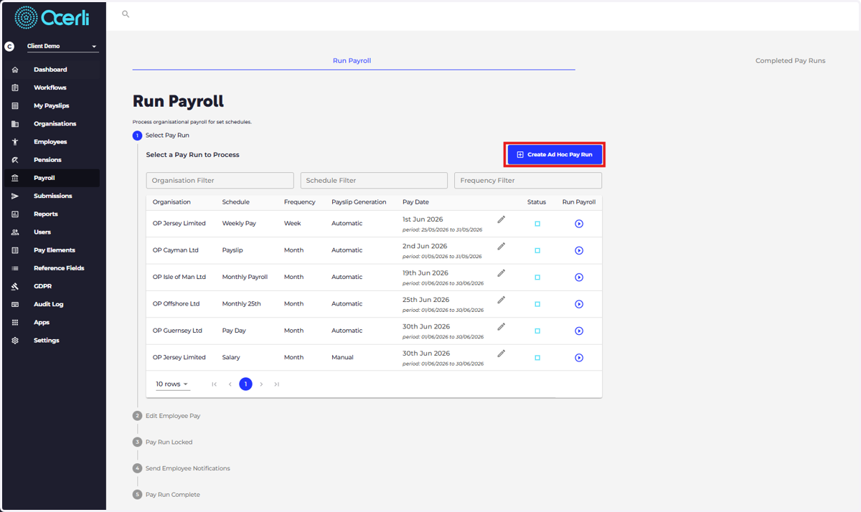Open the Schedule Filter field
Viewport: 861px width, 512px height.
click(x=374, y=181)
